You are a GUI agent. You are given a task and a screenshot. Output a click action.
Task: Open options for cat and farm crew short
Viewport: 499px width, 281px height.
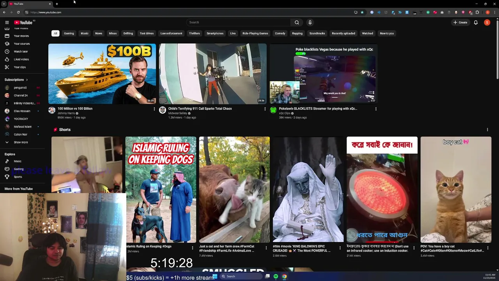pyautogui.click(x=266, y=248)
